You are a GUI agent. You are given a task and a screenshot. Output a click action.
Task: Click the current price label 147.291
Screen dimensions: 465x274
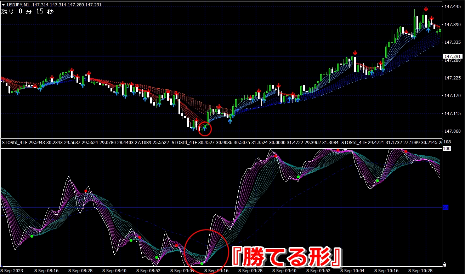point(452,56)
